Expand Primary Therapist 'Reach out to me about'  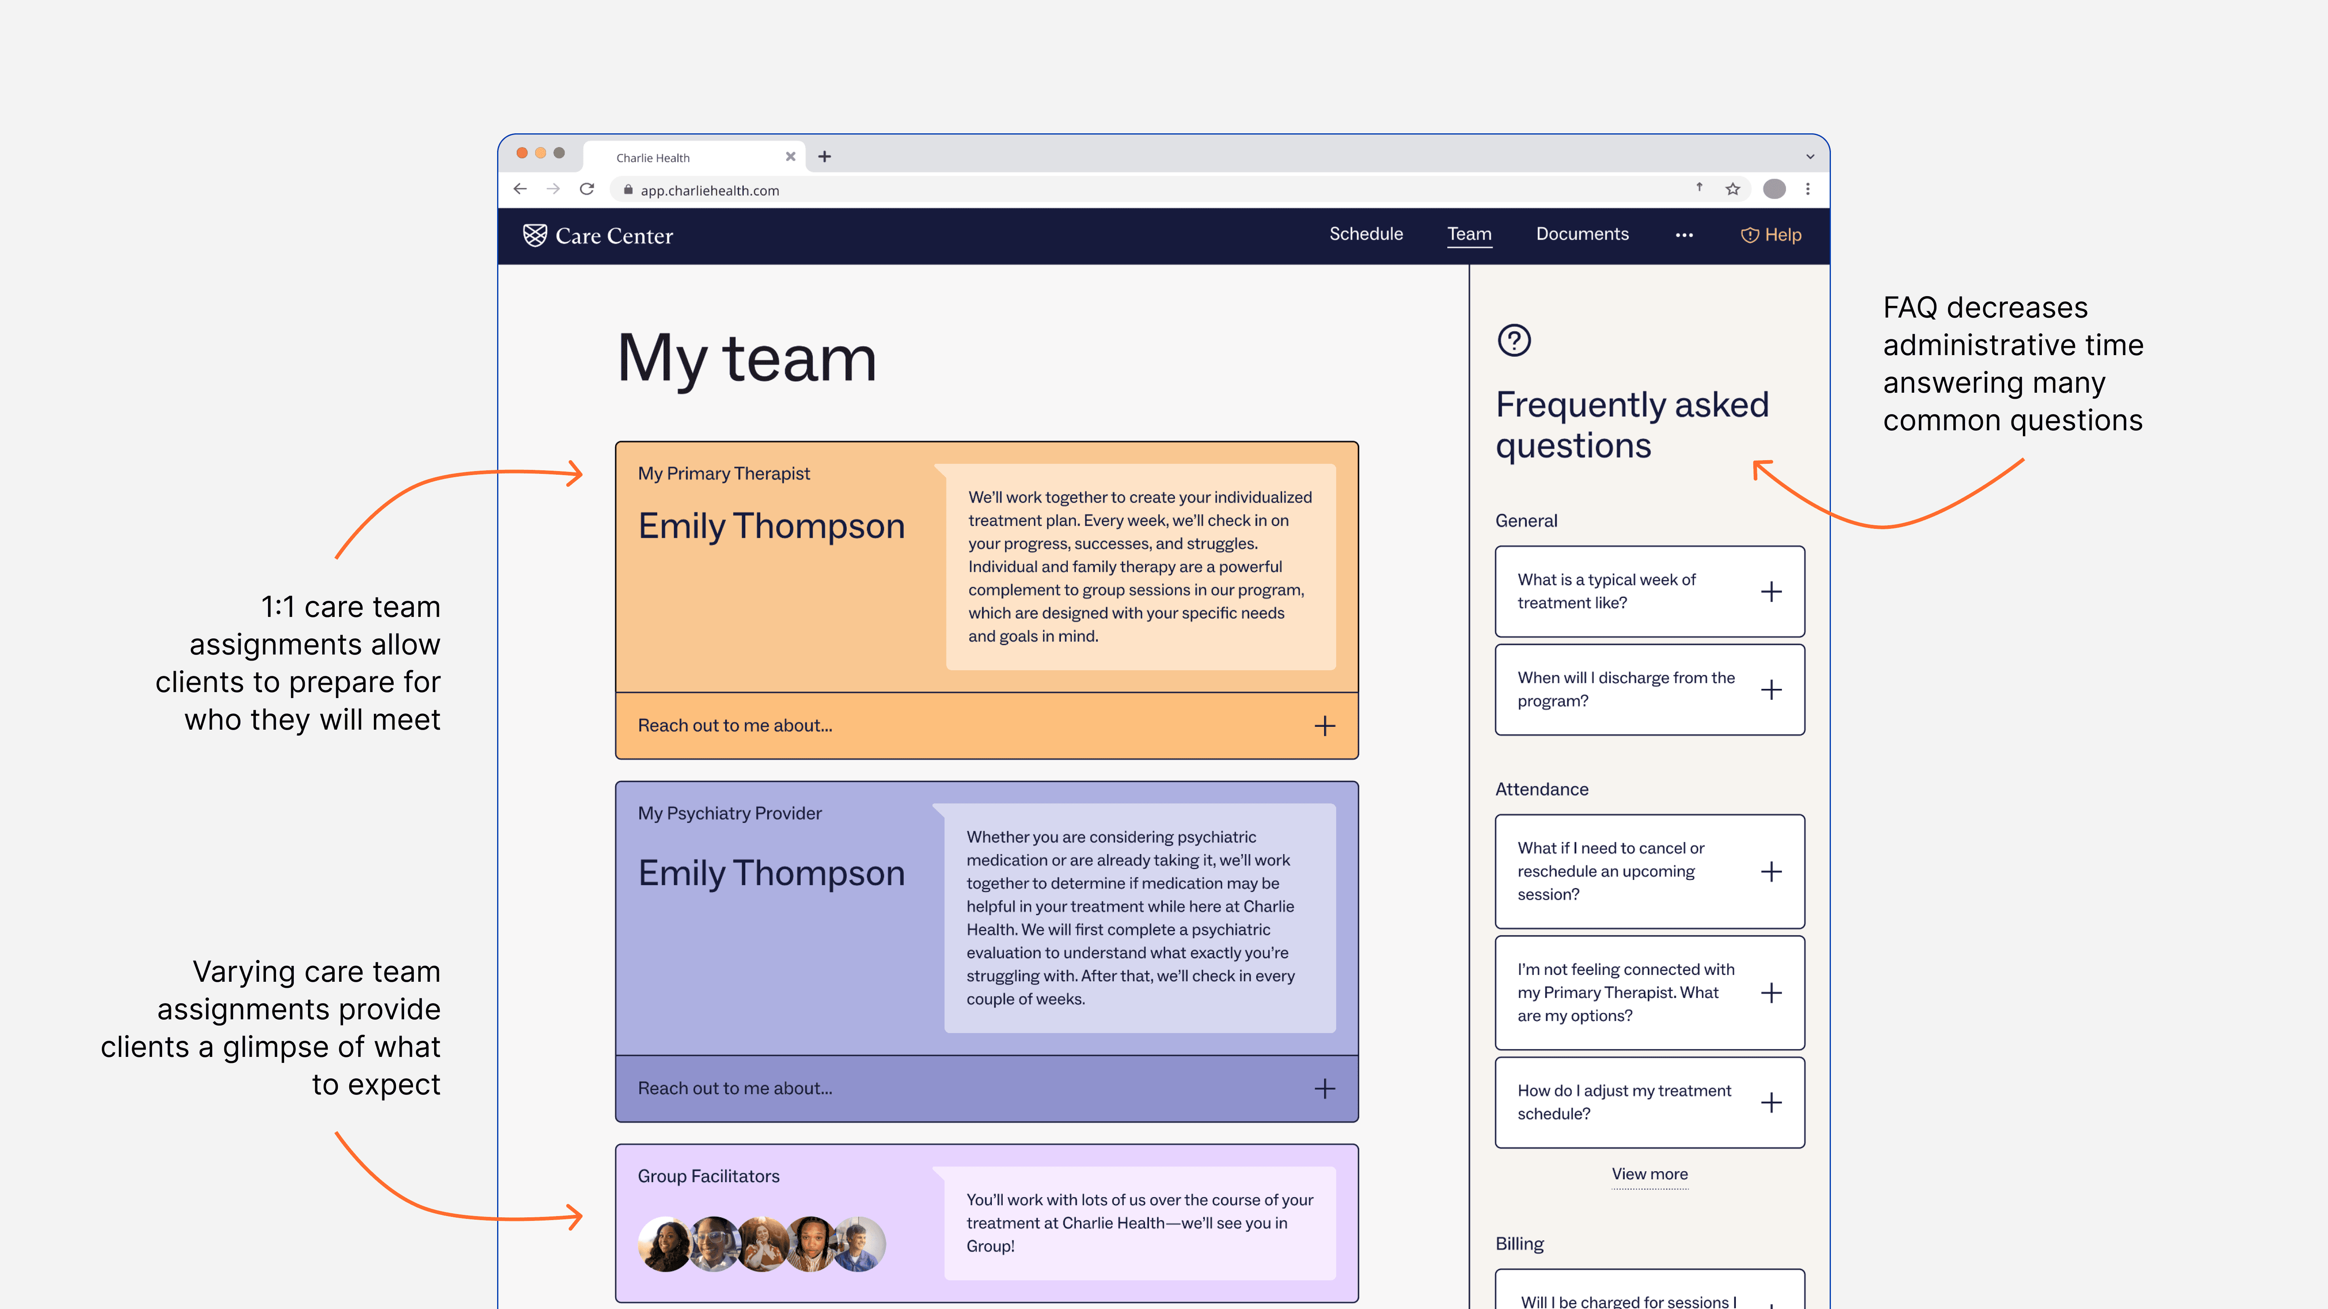[x=1324, y=726]
